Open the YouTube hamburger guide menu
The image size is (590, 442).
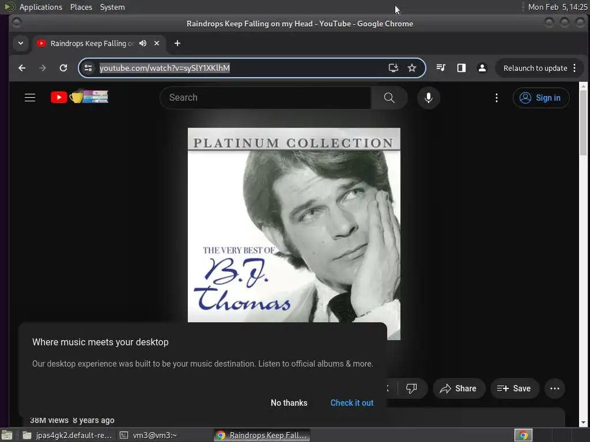30,98
